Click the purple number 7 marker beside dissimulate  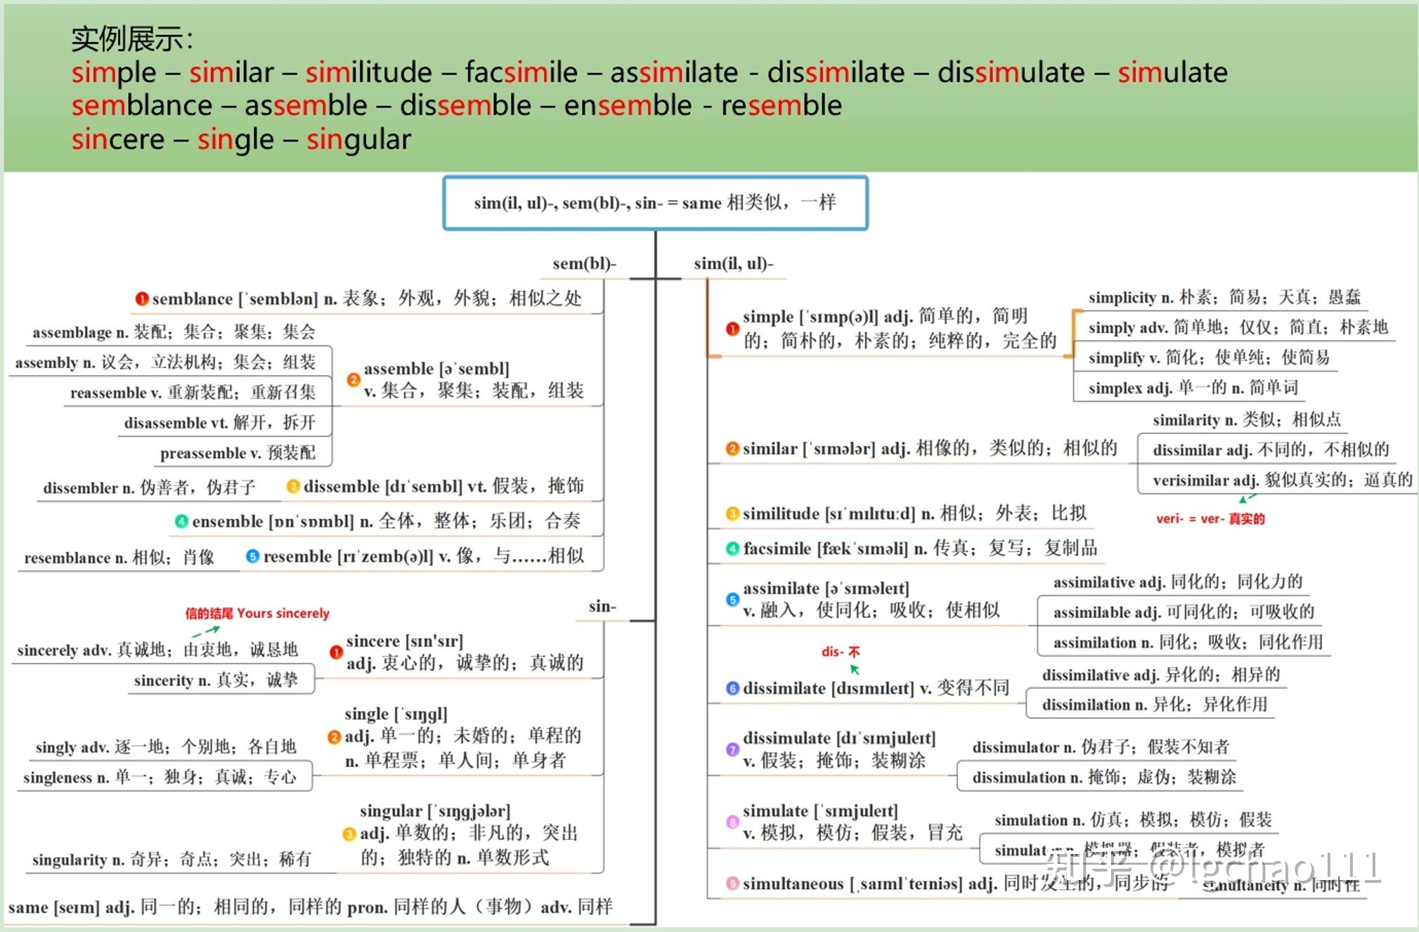click(732, 749)
